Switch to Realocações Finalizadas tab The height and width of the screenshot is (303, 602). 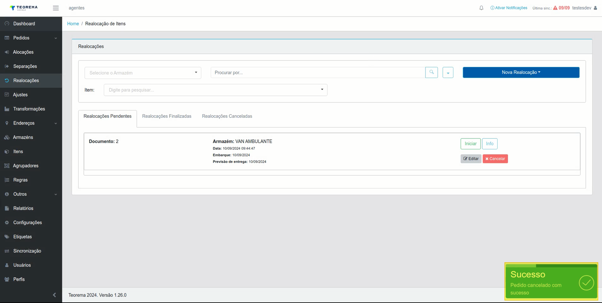coord(166,116)
